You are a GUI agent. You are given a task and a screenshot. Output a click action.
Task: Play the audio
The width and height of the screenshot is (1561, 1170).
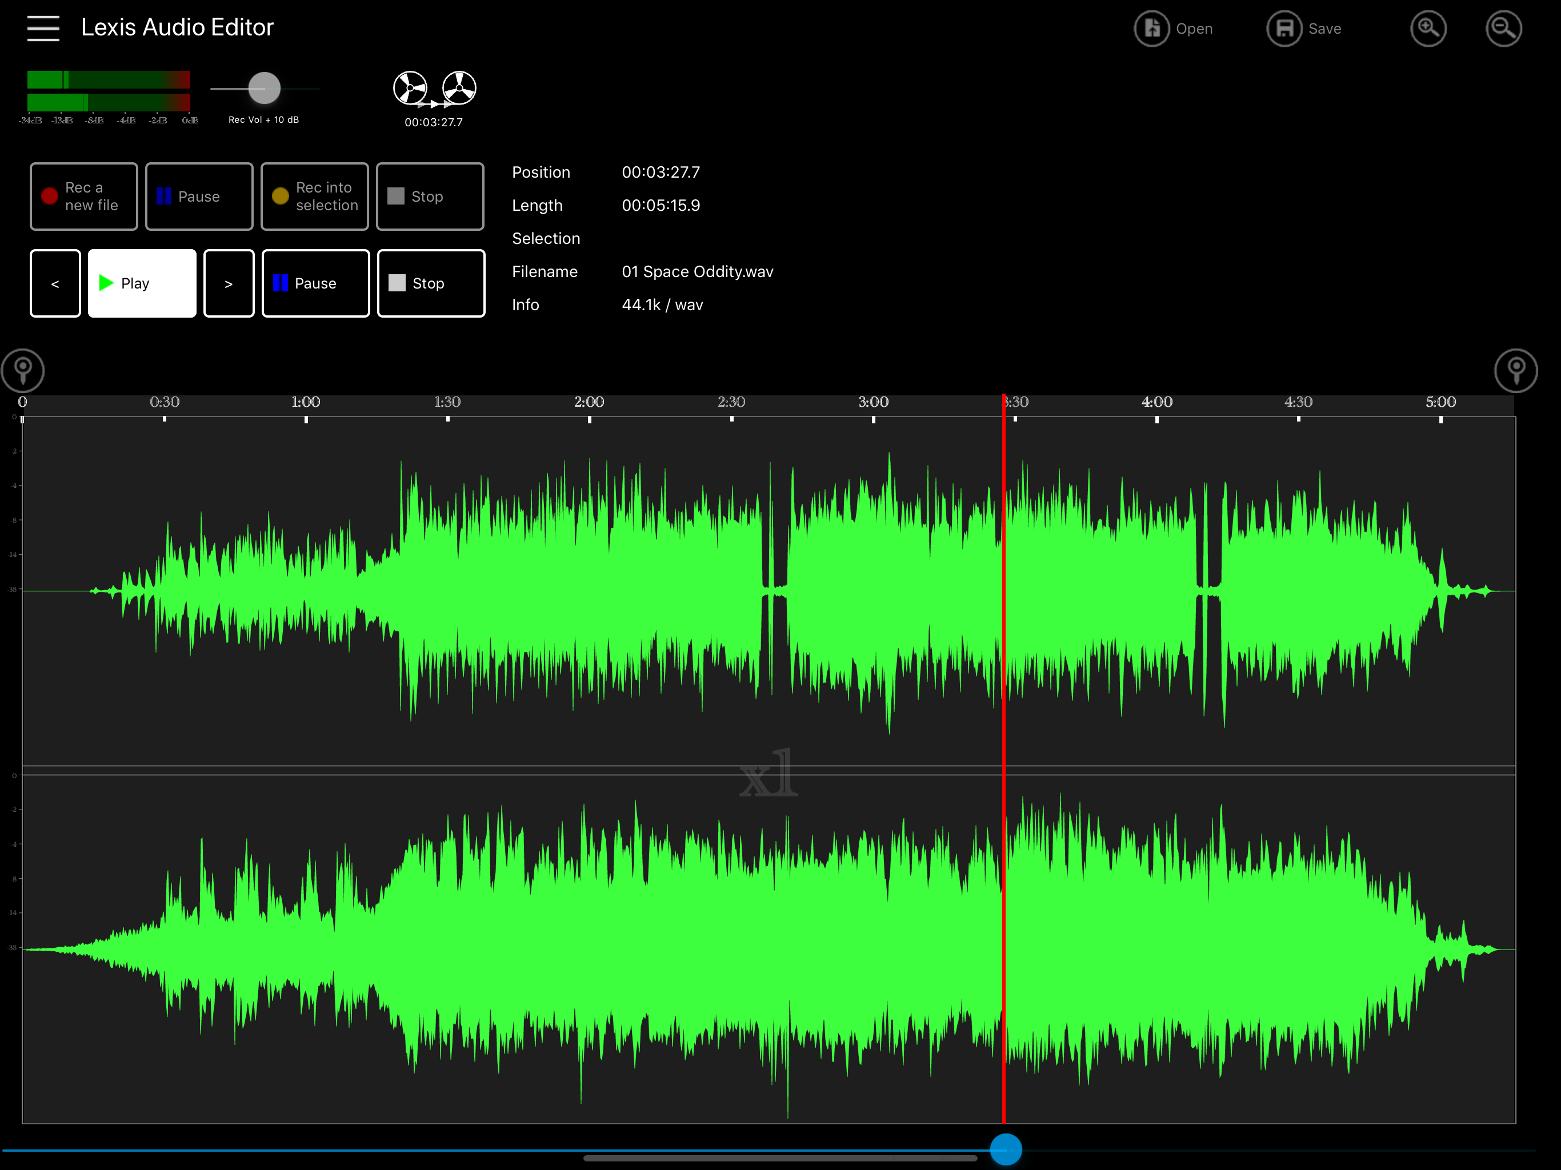(142, 284)
